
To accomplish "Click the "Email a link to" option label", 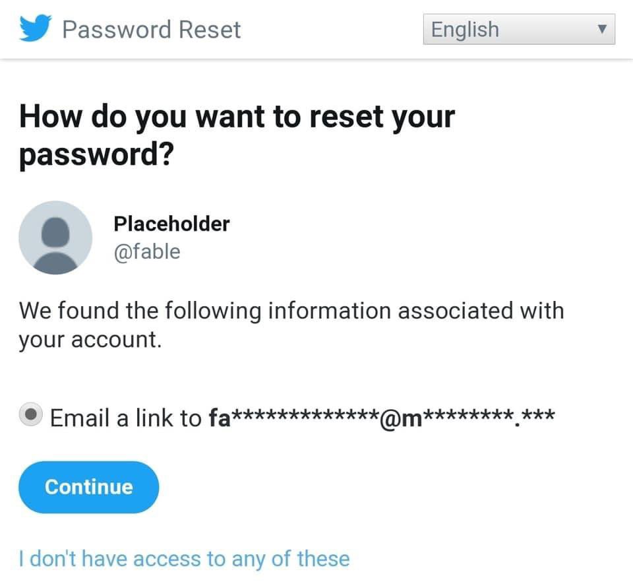I will pyautogui.click(x=125, y=418).
